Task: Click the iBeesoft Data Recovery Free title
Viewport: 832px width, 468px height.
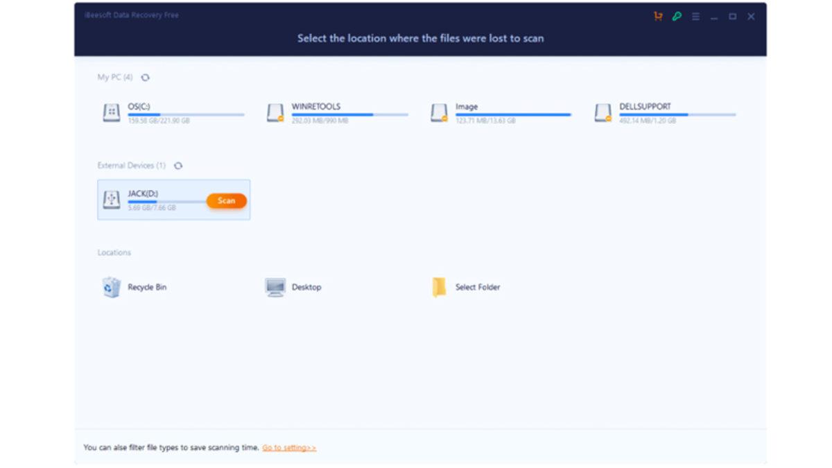Action: coord(132,15)
